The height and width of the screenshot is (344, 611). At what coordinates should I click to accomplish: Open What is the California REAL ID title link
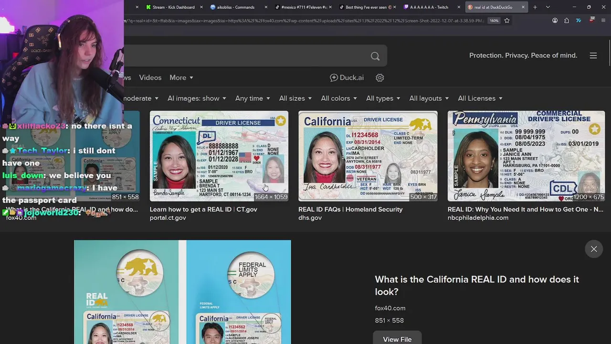(477, 285)
